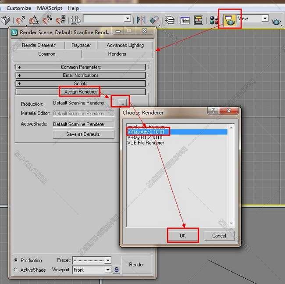Select ActiveShade render mode radio
285x284 pixels.
point(16,270)
